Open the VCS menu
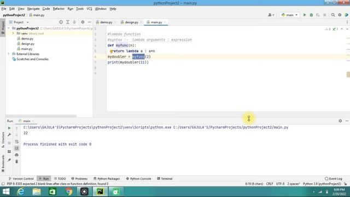The width and height of the screenshot is (350, 197). (89, 9)
